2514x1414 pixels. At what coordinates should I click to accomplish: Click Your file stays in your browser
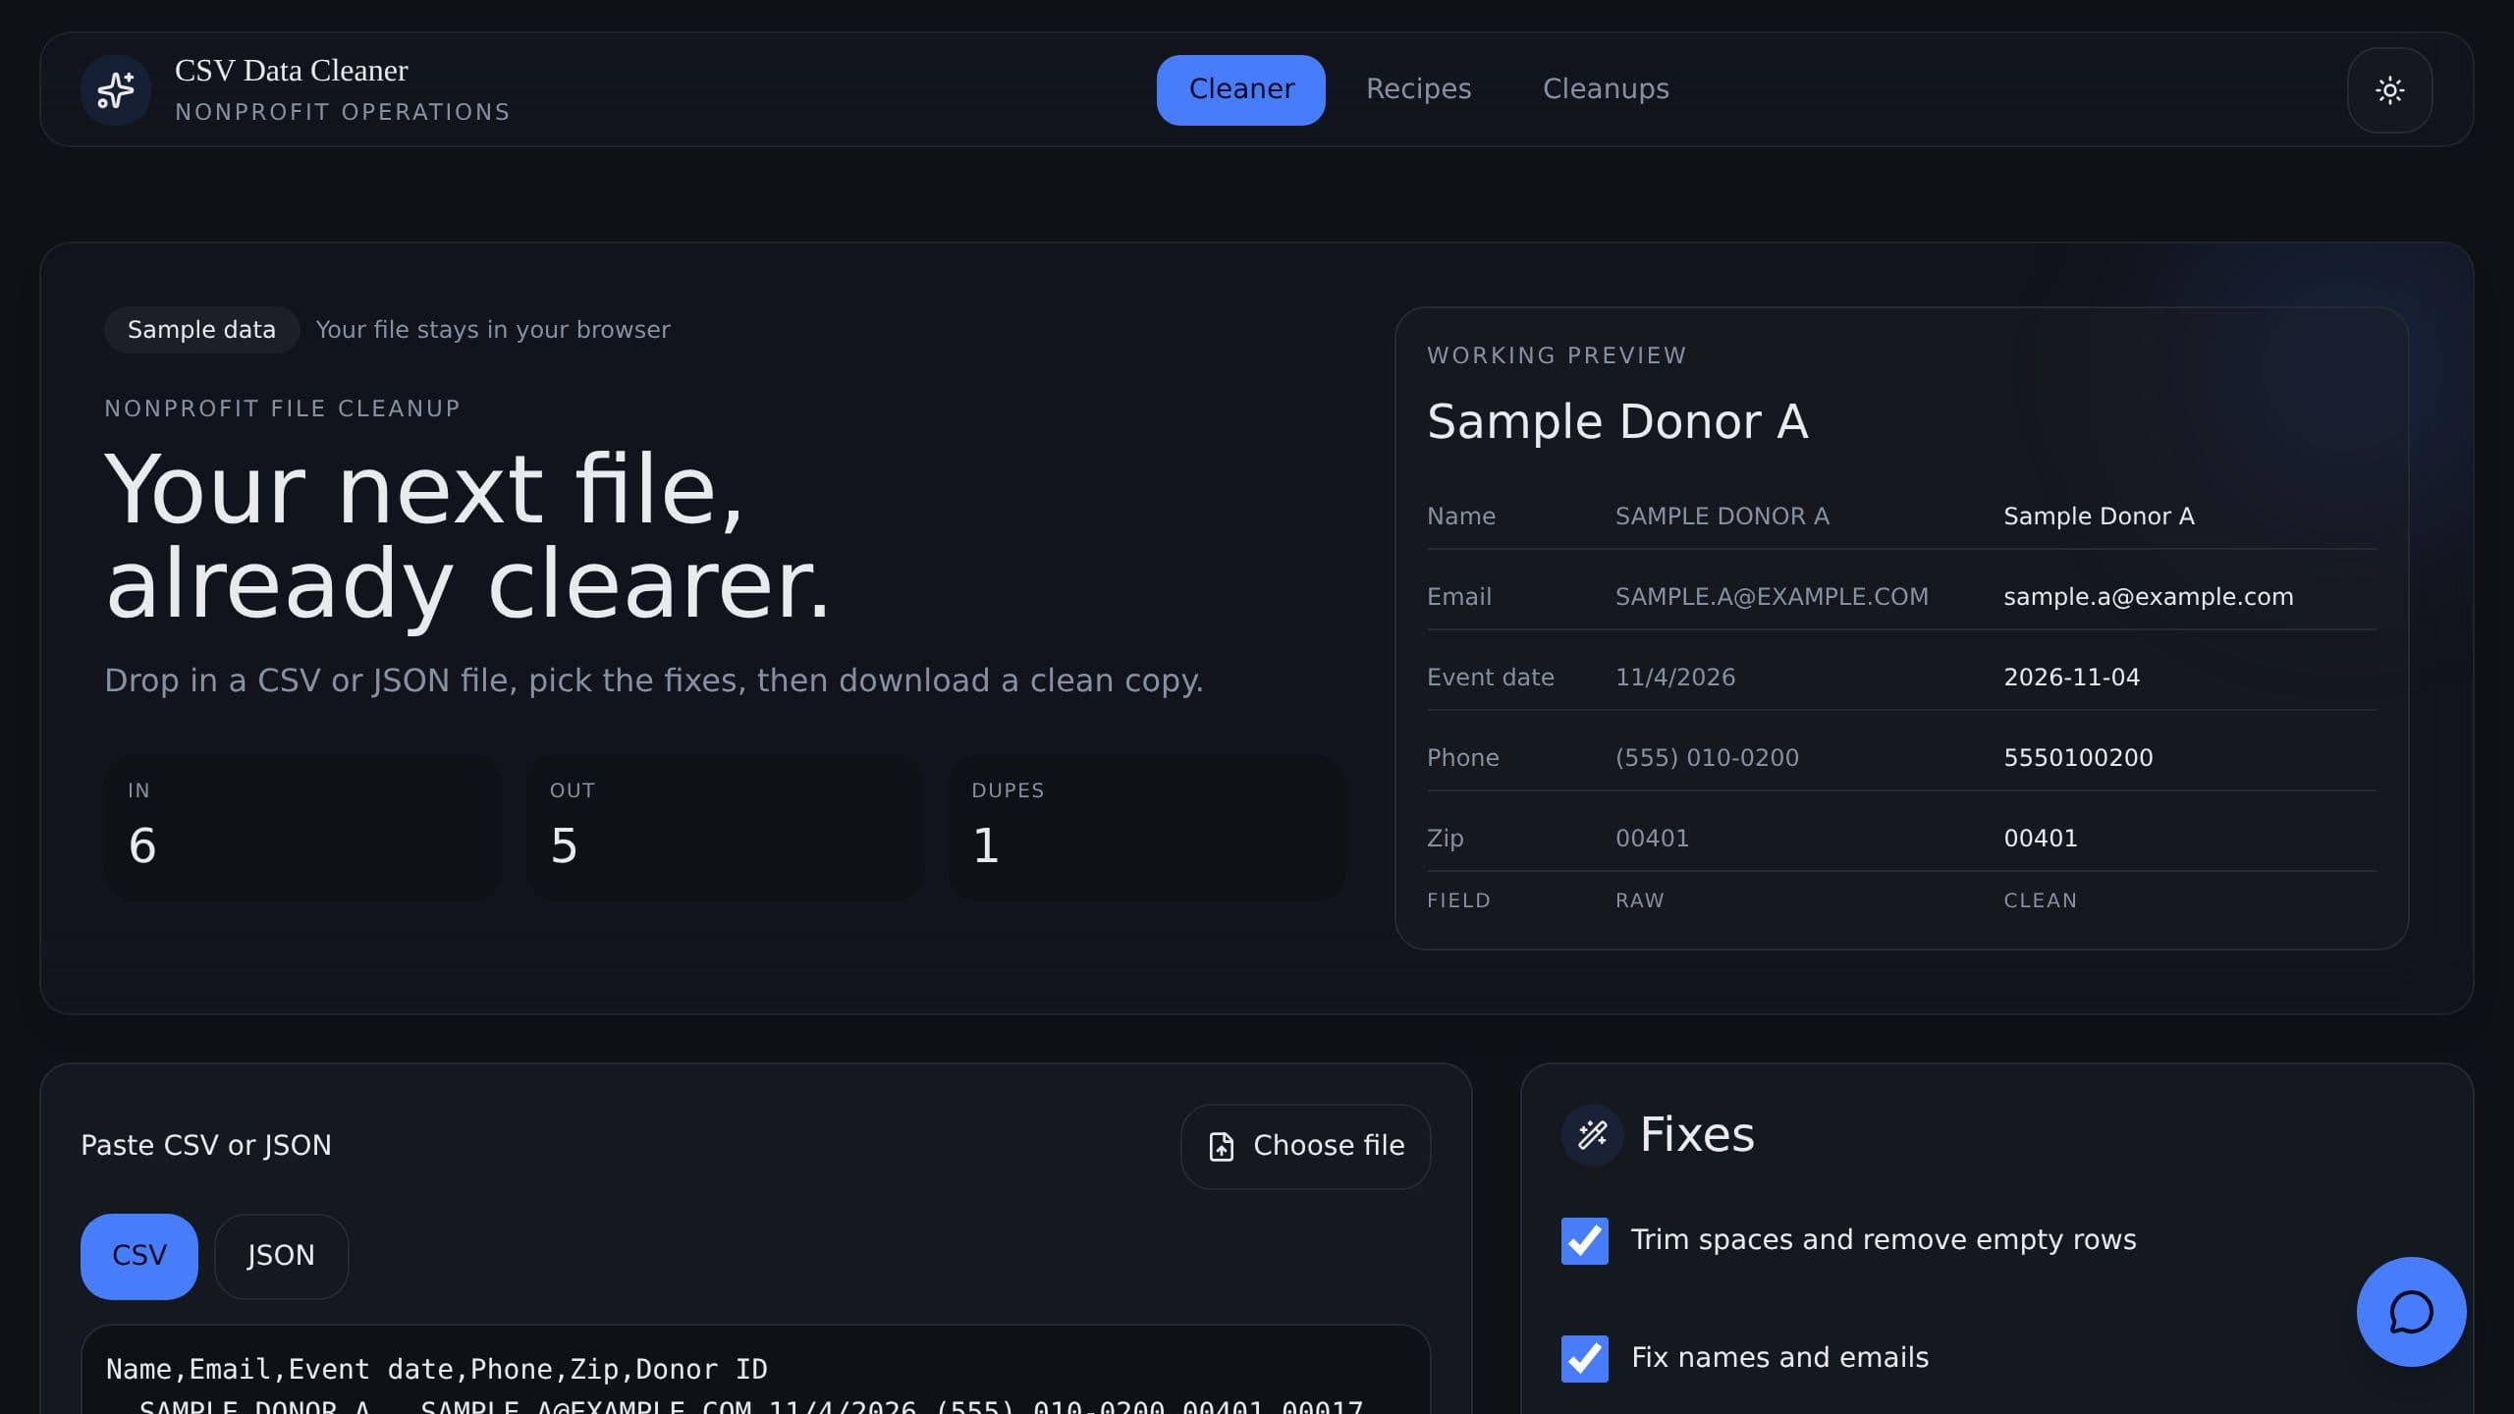click(493, 330)
